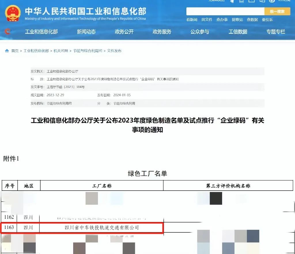Open 新闻动态 nav menu
The image size is (295, 254).
click(86, 32)
